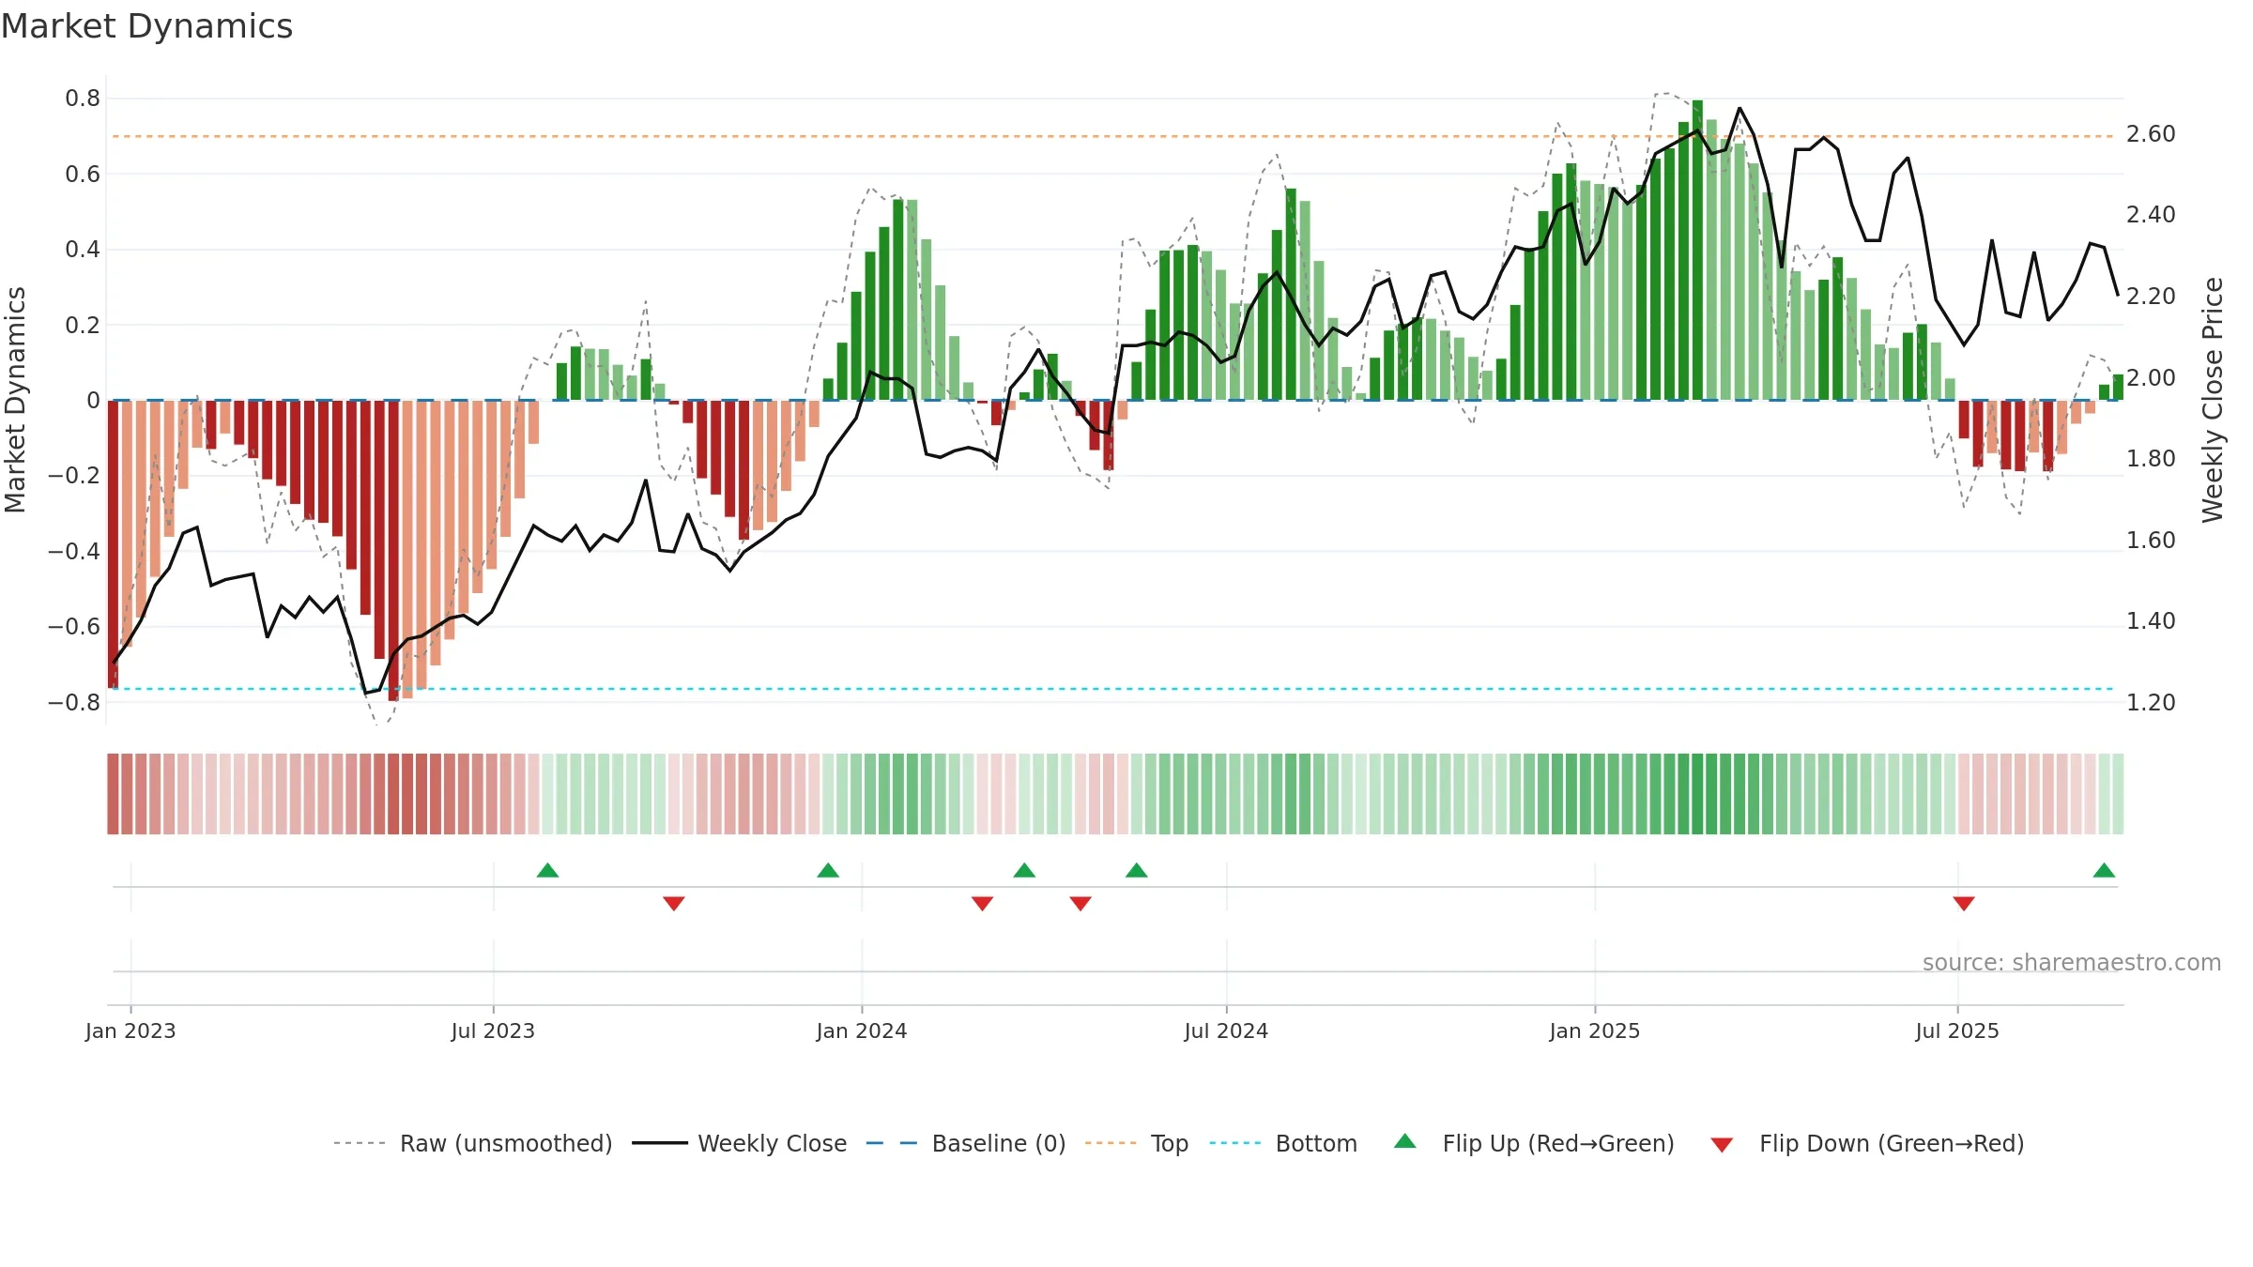Click the 2.60 right axis tick label
This screenshot has width=2253, height=1267.
pyautogui.click(x=2151, y=134)
